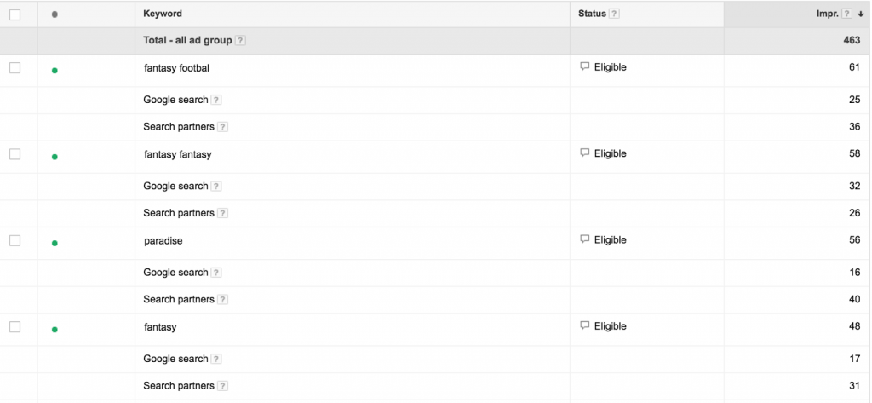
Task: Click the help icon next to Status header
Action: tap(615, 14)
